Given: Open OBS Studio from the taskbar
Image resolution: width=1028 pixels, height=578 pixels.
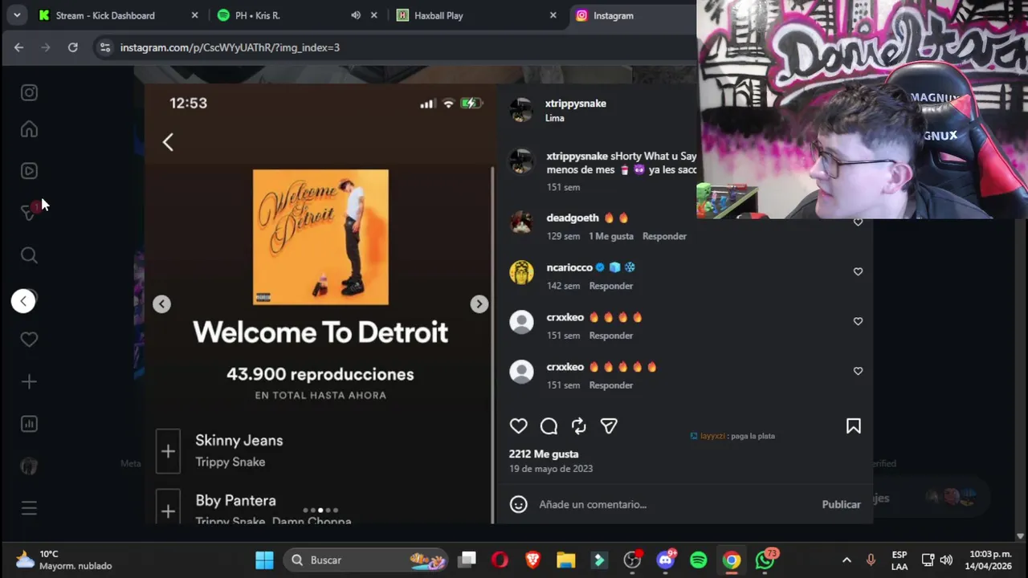Looking at the screenshot, I should tap(632, 560).
